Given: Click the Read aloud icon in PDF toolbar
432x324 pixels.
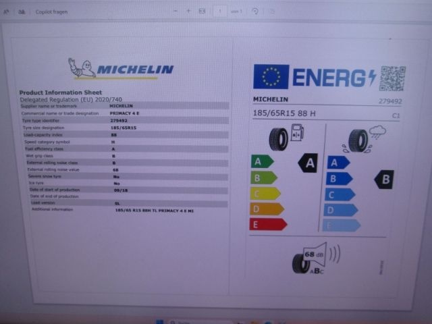Looking at the screenshot, I should click(6, 12).
